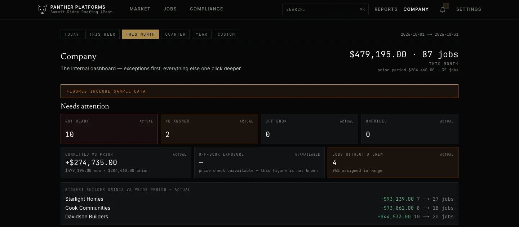Open the Jobs Without a Crew card
The width and height of the screenshot is (519, 227).
[393, 163]
